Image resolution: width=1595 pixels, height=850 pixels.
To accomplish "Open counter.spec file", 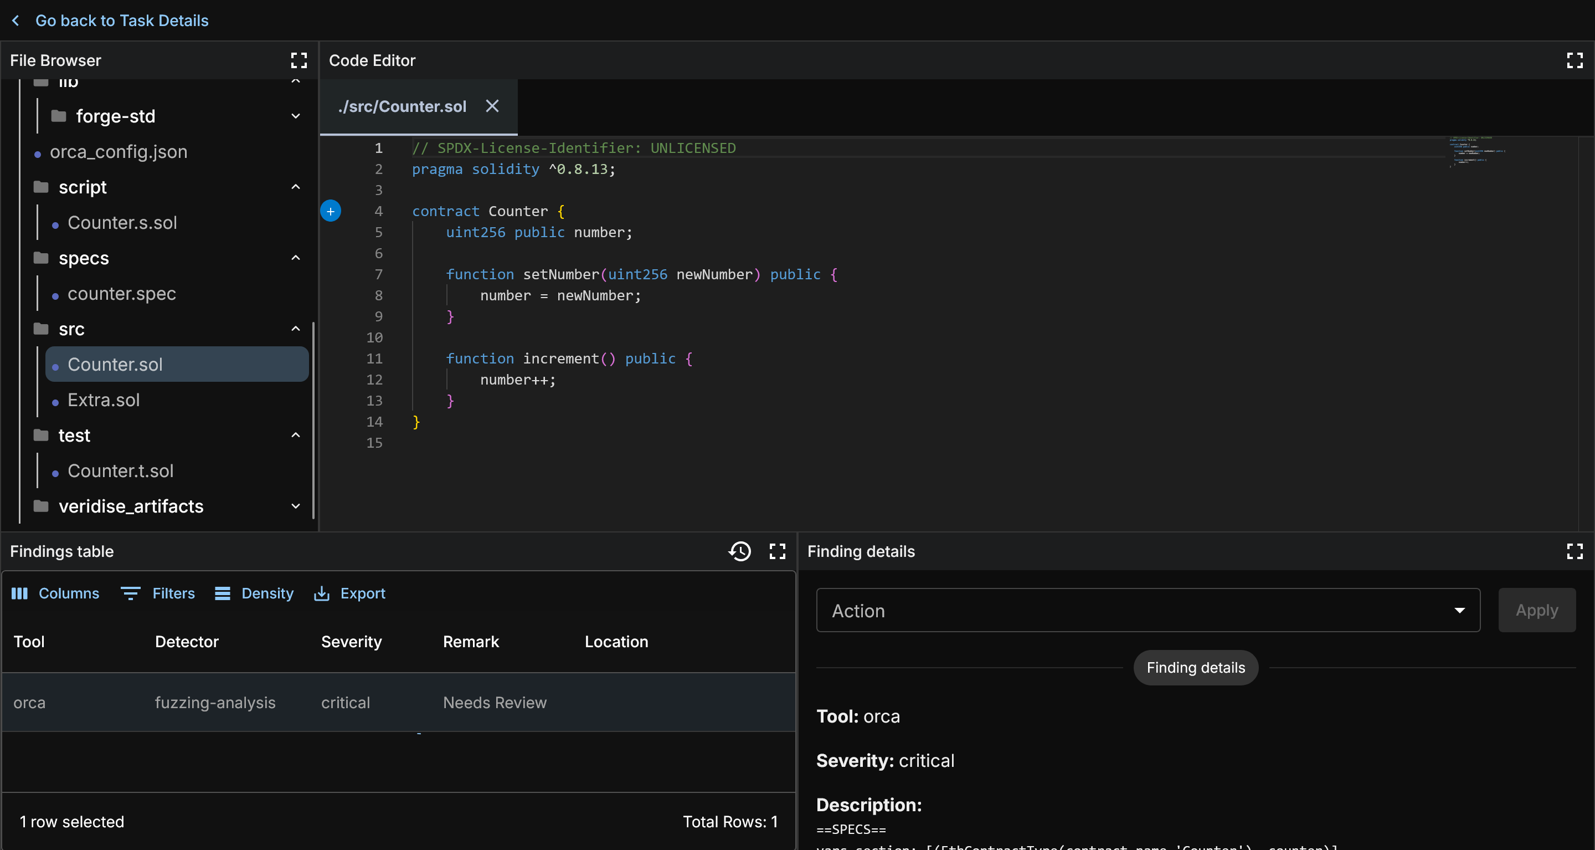I will [x=121, y=294].
